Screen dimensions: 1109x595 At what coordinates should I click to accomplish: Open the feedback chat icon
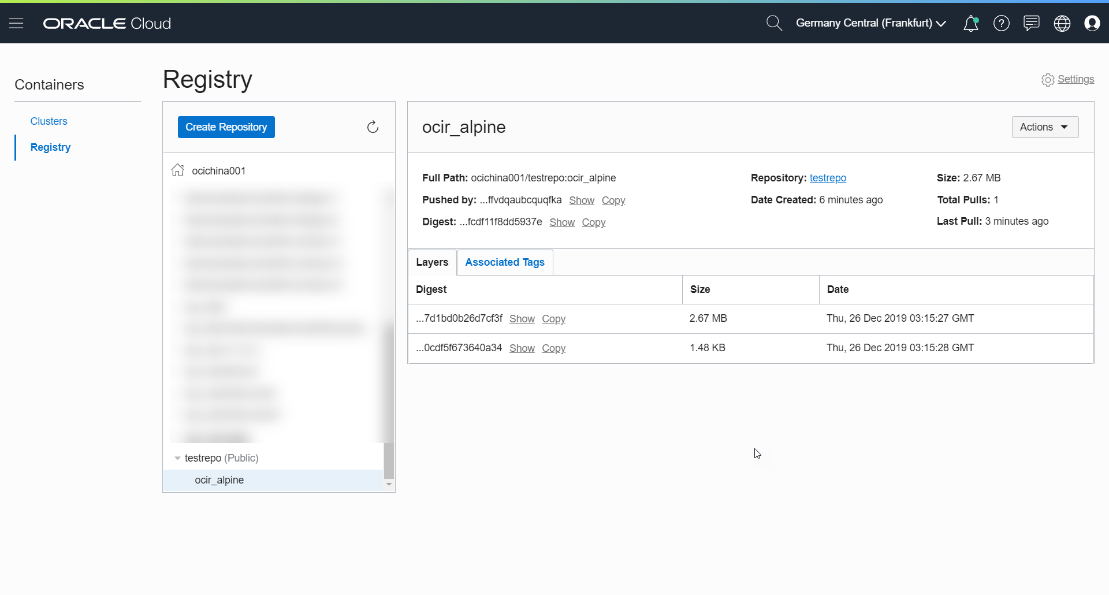coord(1032,23)
